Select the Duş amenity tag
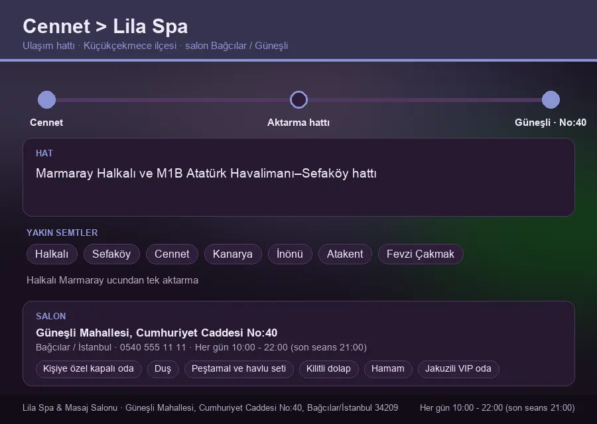The width and height of the screenshot is (597, 424). (163, 369)
